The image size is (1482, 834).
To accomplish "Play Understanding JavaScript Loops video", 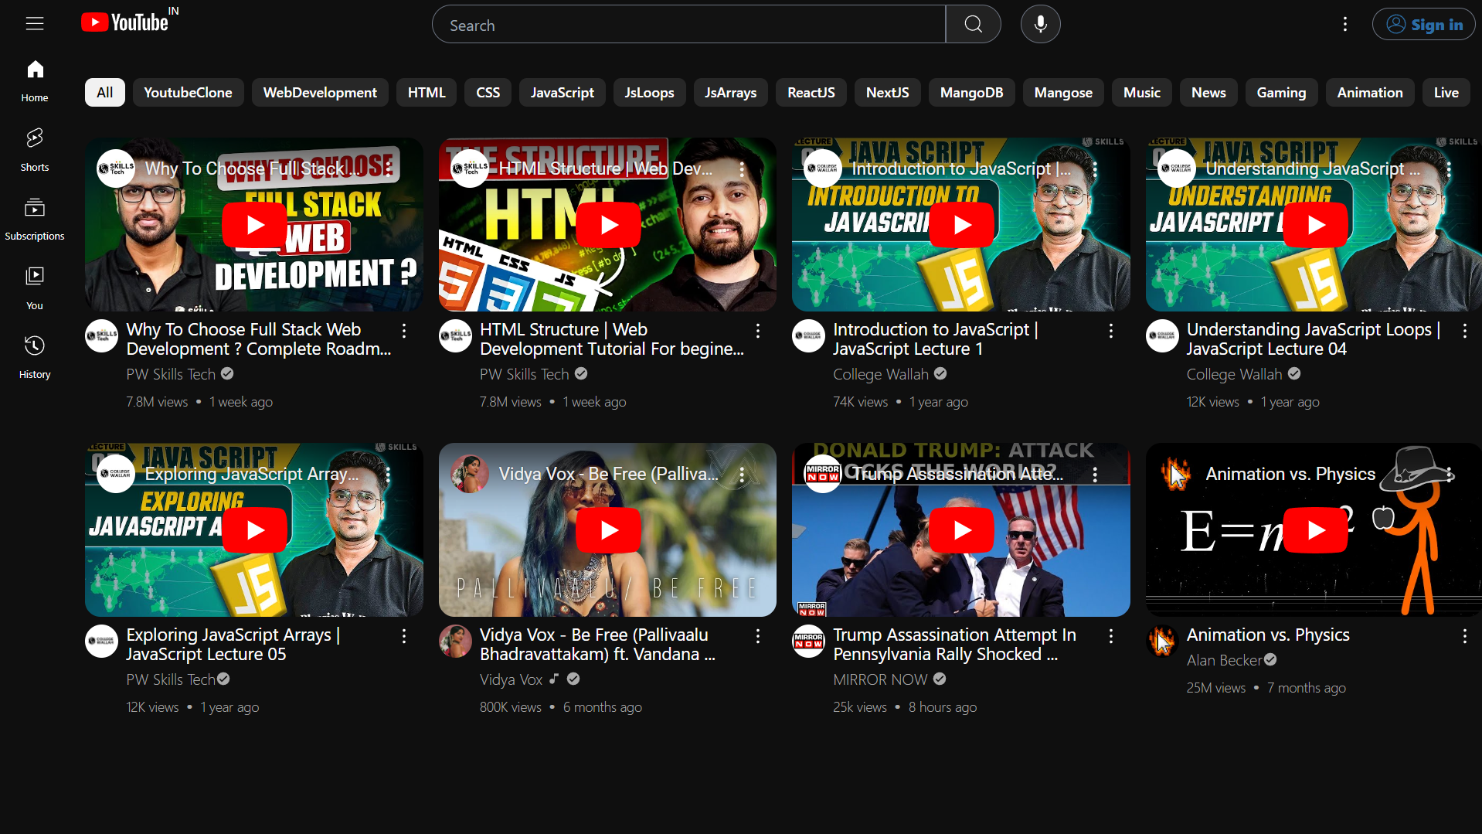I will click(1315, 225).
